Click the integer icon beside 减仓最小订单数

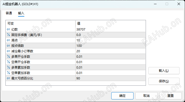[8, 51]
